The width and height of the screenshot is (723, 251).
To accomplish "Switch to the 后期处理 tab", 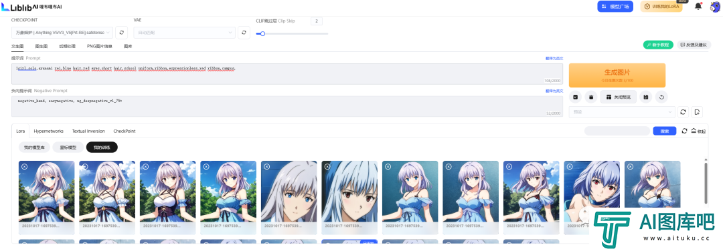I will [x=68, y=47].
